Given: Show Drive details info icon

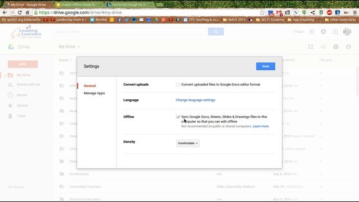Looking at the screenshot, I should click(335, 47).
